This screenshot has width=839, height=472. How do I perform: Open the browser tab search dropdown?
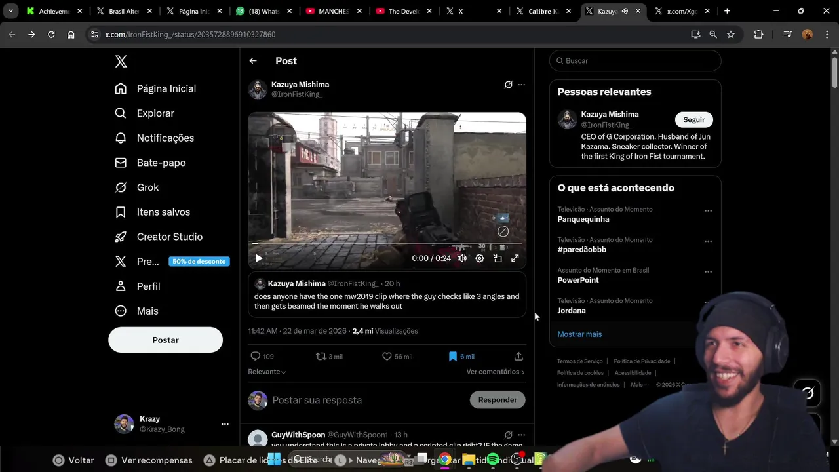(10, 11)
